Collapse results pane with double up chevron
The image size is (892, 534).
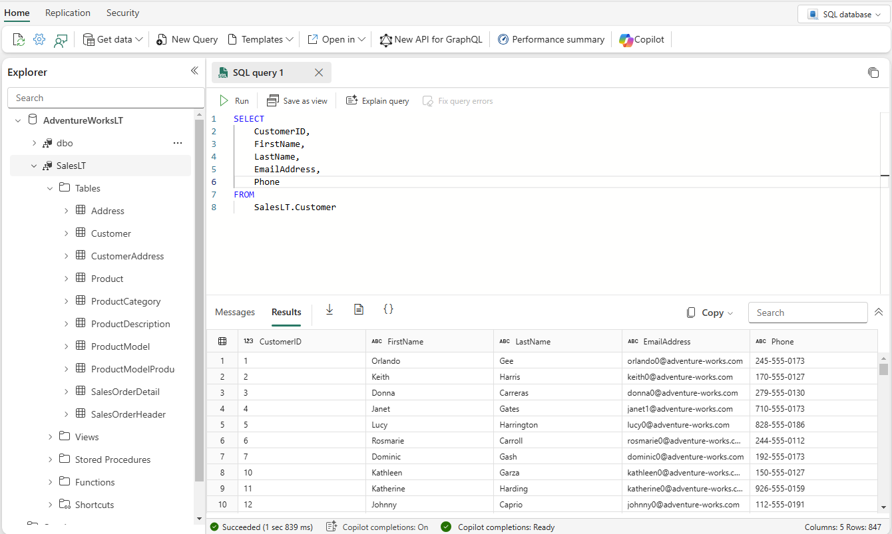tap(879, 313)
